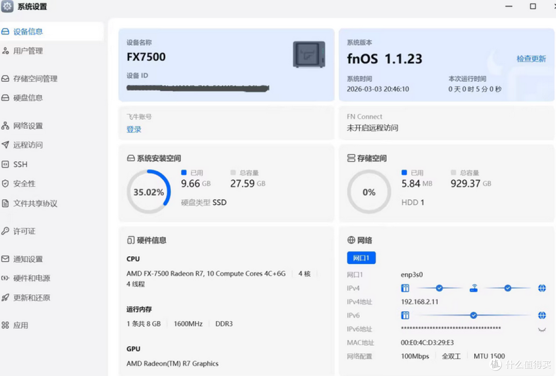This screenshot has width=556, height=376.
Task: Click the IPv4 internet globe icon
Action: pos(542,288)
